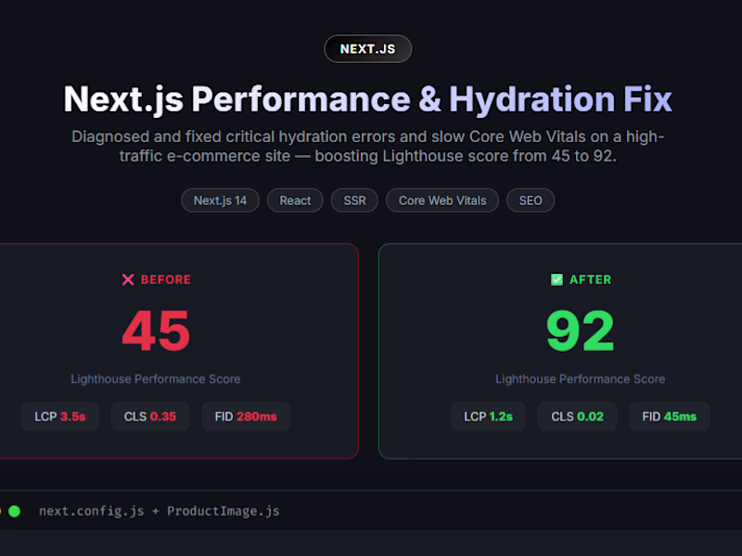Select the Next.js 14 tag
The height and width of the screenshot is (556, 742).
tap(220, 200)
